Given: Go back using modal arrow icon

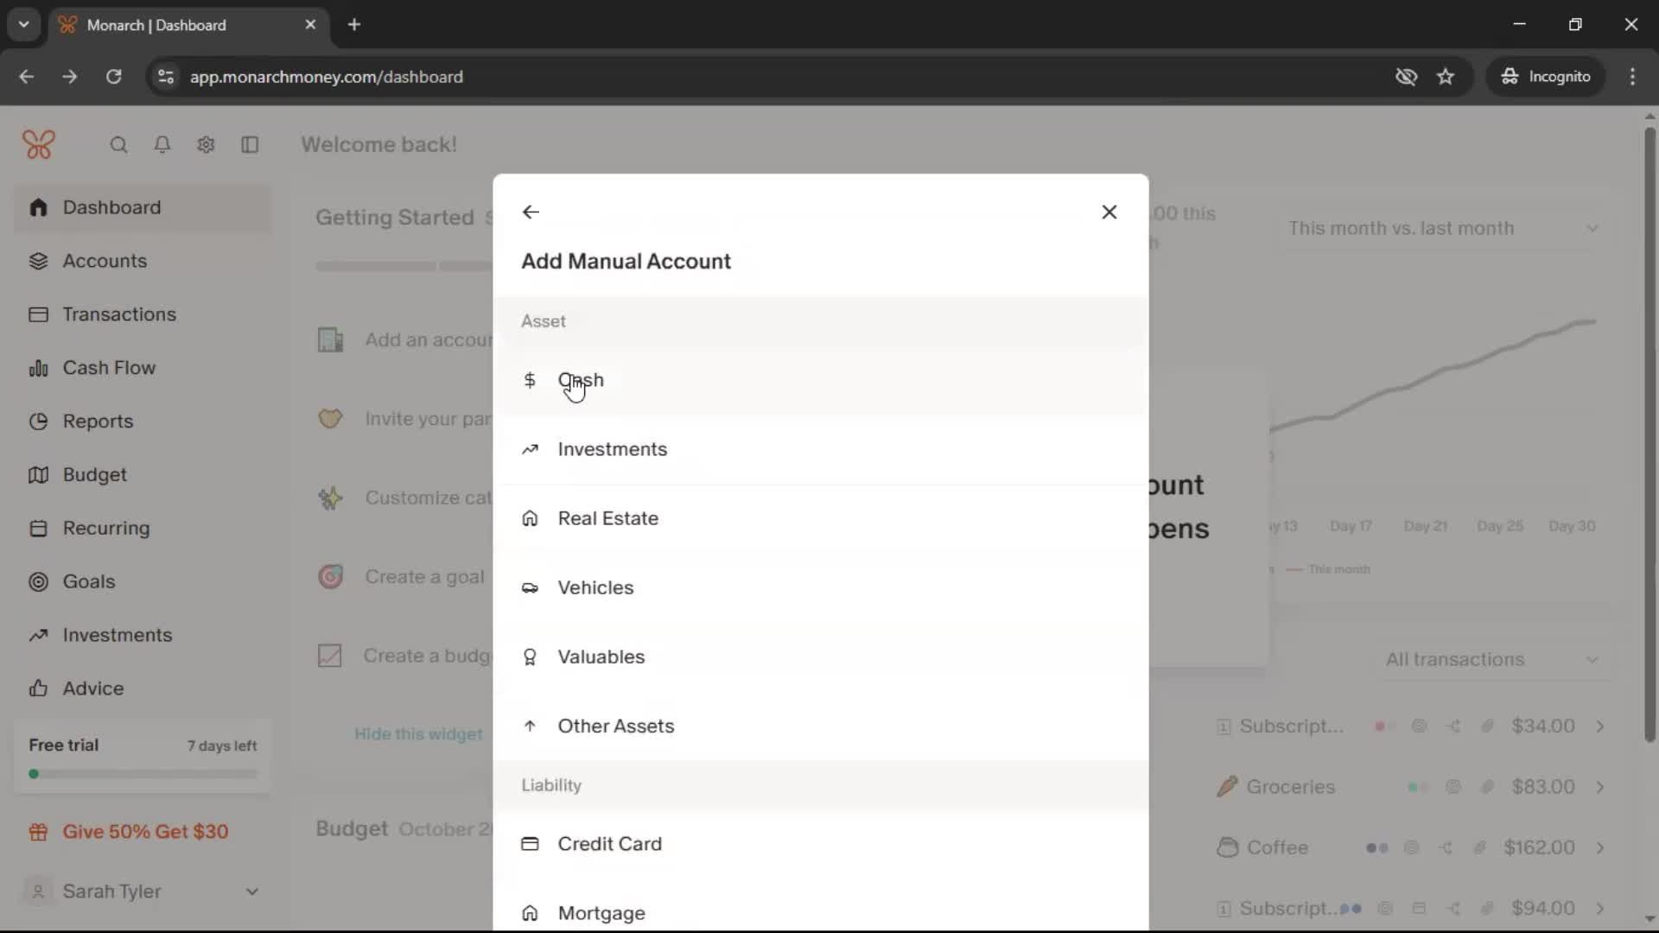Looking at the screenshot, I should click(531, 213).
